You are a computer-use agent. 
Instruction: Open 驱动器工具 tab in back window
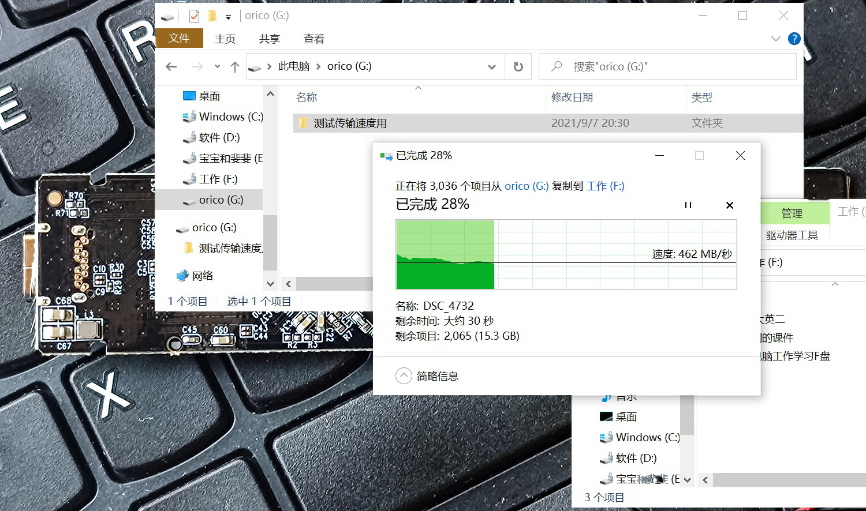pos(792,235)
